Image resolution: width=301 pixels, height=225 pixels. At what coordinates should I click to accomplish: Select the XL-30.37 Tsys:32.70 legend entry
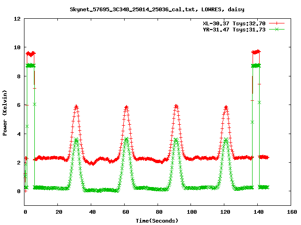pos(234,23)
